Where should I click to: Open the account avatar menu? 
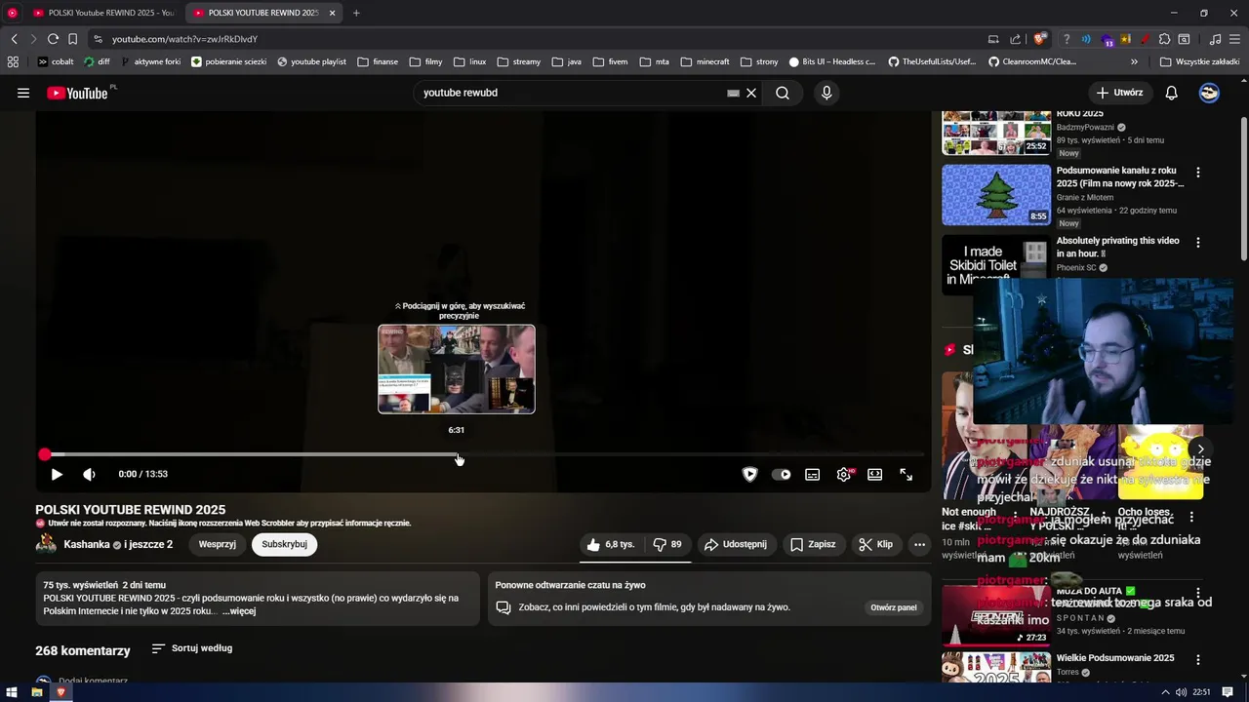pos(1209,93)
